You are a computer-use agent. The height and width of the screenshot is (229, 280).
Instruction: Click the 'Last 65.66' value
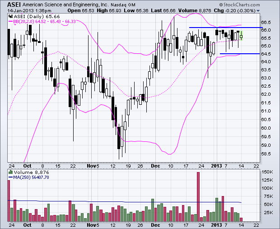(163, 11)
